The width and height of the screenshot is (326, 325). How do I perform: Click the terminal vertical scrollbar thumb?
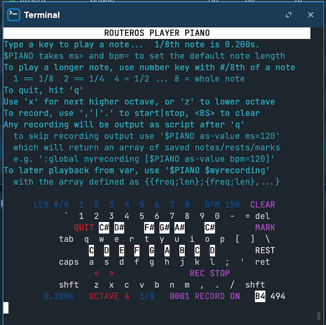point(318,315)
